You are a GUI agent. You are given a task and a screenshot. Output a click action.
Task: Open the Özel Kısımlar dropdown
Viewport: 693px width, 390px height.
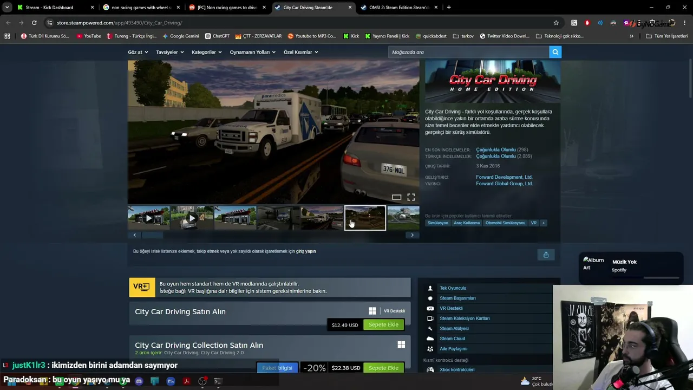[x=301, y=52]
